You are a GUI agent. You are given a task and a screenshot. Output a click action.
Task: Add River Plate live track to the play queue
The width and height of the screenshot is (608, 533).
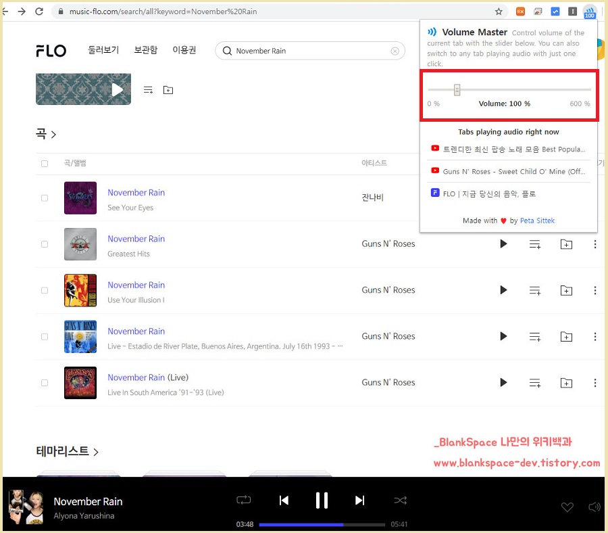pyautogui.click(x=535, y=337)
